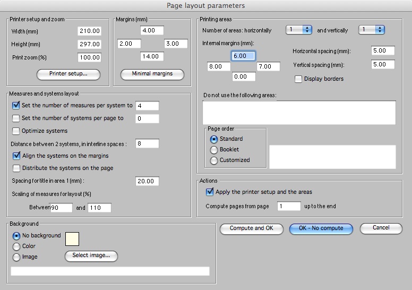The image size is (412, 290).
Task: Enable Distribute the systems on the page
Action: (x=16, y=168)
